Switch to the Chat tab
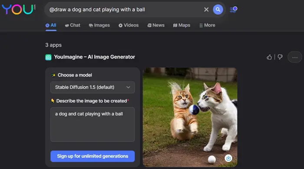Viewport: 304px width, 169px height. [x=73, y=26]
